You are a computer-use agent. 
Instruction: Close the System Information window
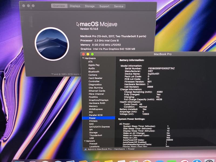click(x=83, y=54)
